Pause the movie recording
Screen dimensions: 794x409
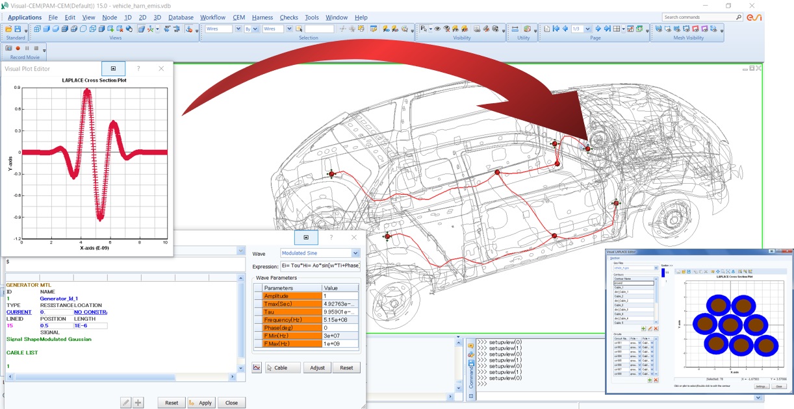click(x=27, y=48)
